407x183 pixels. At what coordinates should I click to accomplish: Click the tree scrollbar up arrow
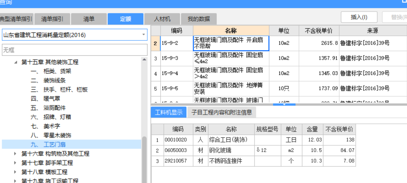coord(144,59)
